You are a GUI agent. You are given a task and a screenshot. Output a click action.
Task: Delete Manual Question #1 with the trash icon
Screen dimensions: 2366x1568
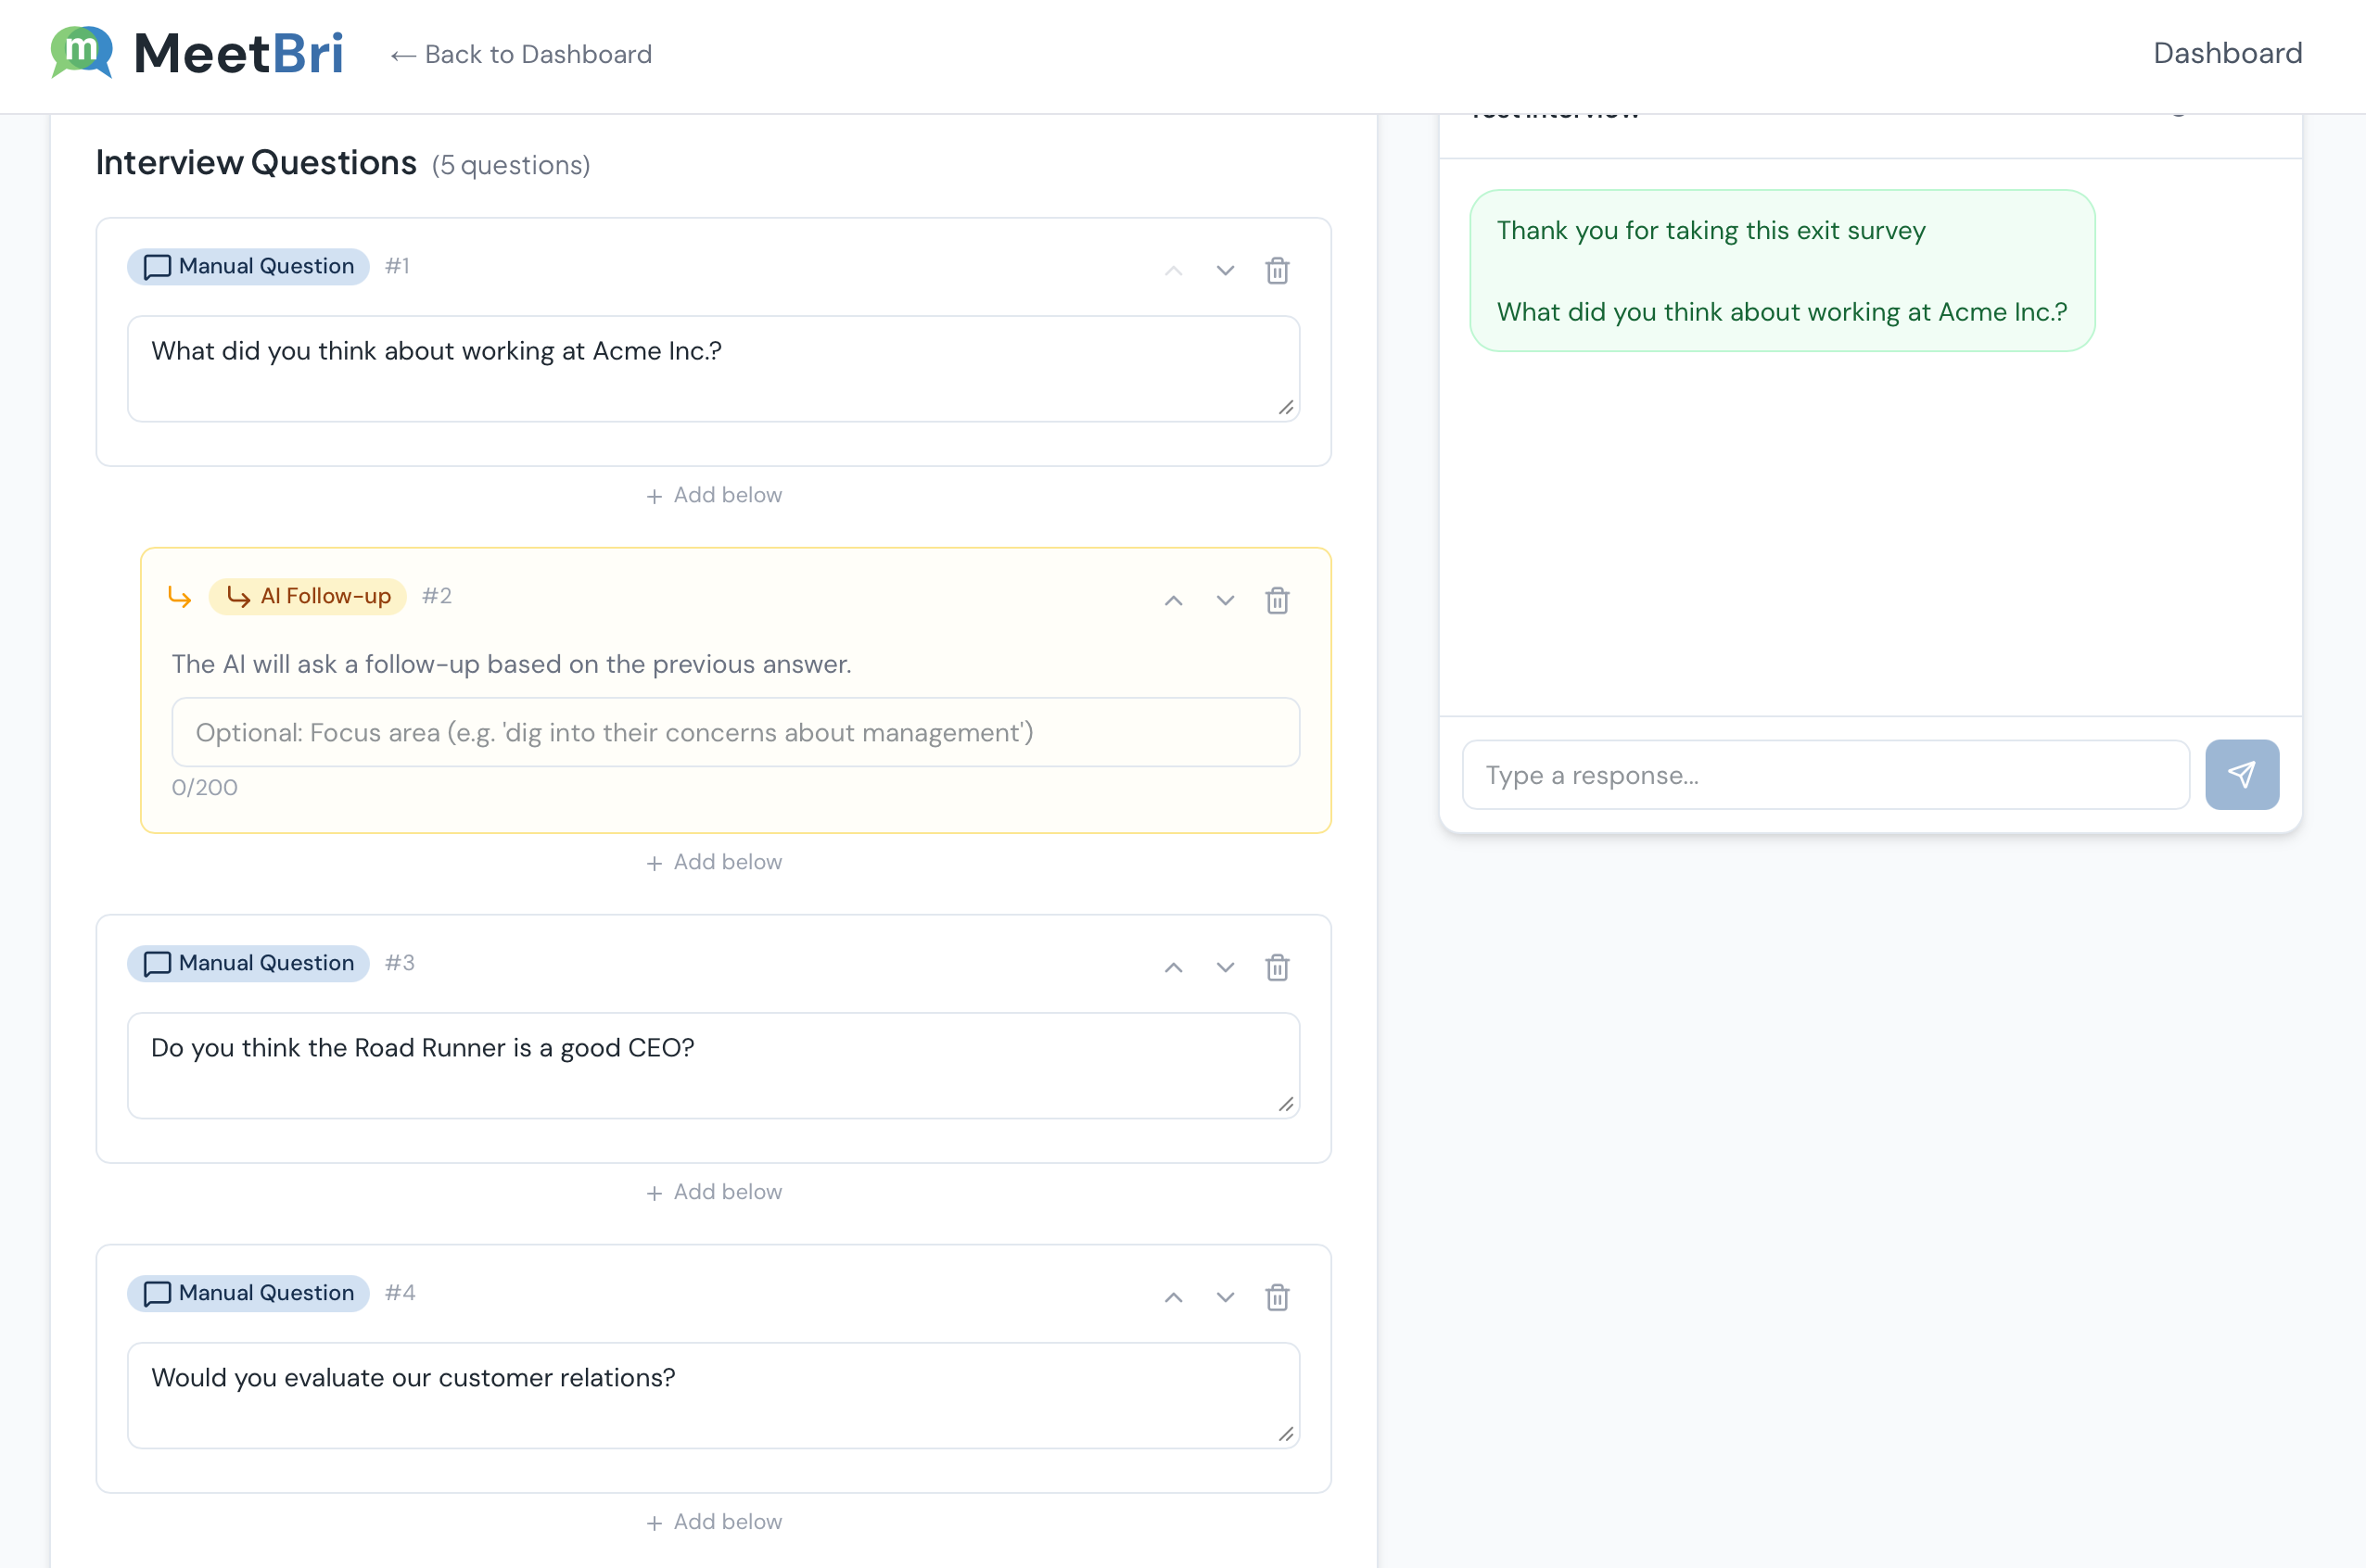(1277, 270)
